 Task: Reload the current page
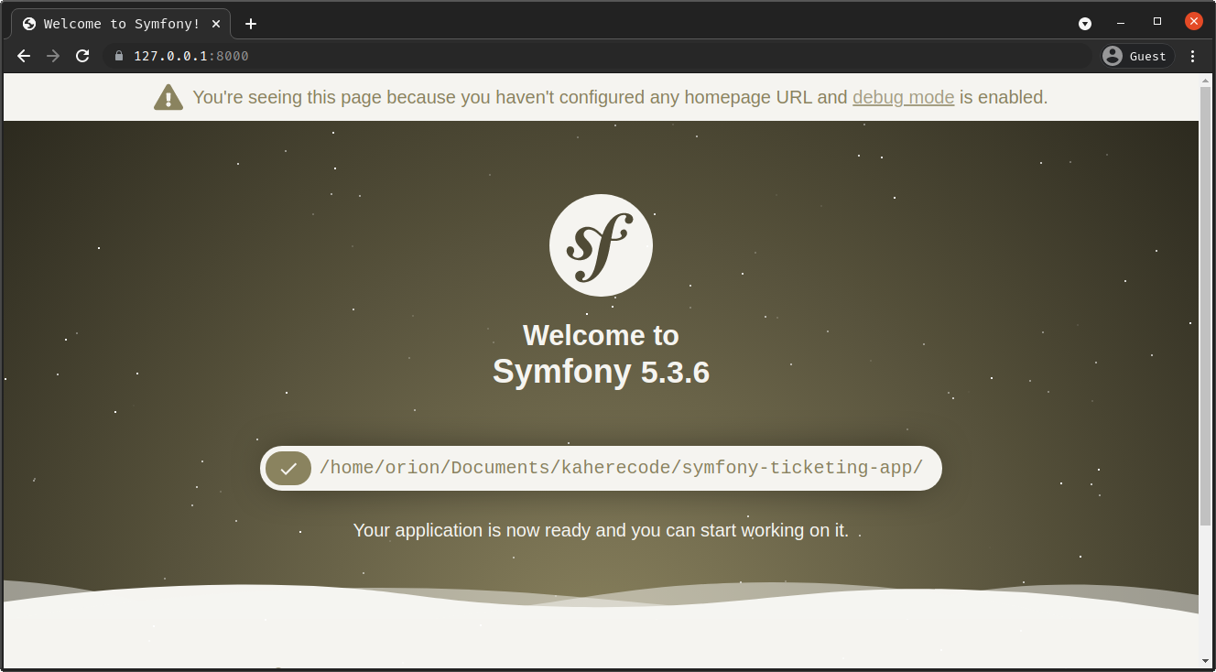tap(82, 56)
